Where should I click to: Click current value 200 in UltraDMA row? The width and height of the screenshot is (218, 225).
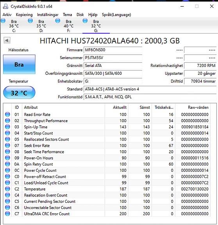click(123, 214)
